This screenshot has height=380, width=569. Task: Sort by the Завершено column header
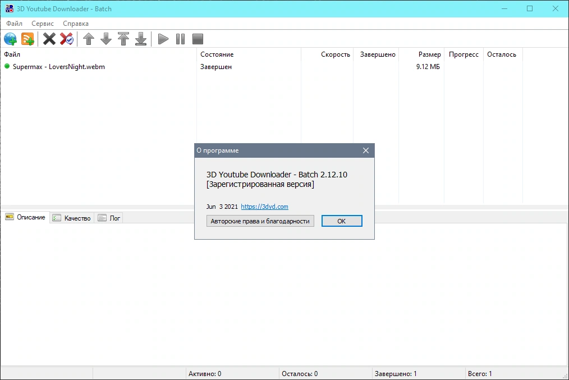coord(377,54)
